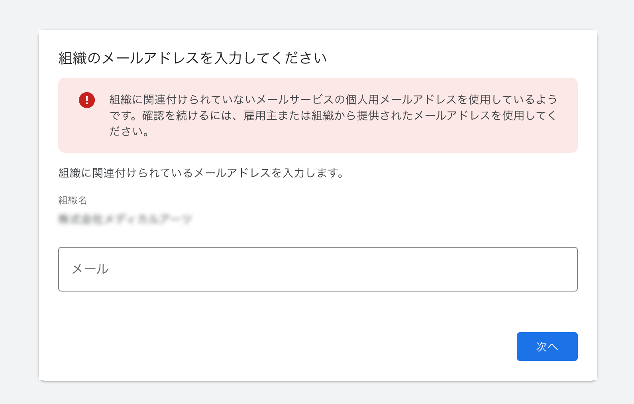The height and width of the screenshot is (404, 634).
Task: Click the white card area left of 次へ
Action: point(359,347)
